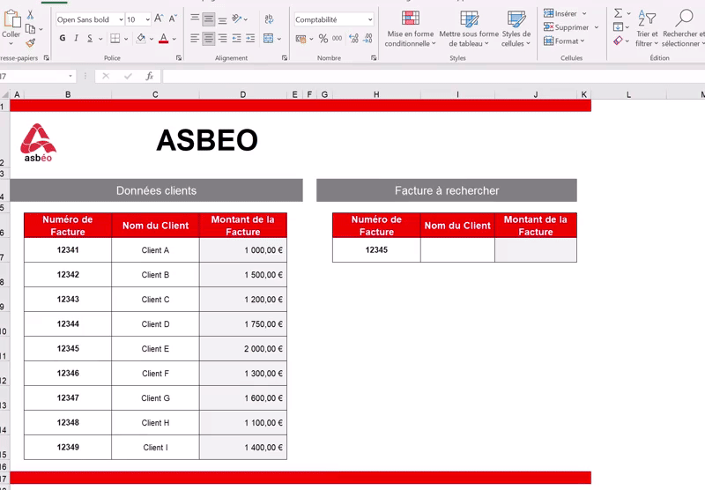The width and height of the screenshot is (705, 490).
Task: Click into the formula bar input
Action: (x=434, y=76)
